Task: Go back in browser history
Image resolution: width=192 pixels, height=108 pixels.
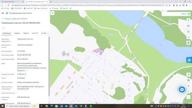Action: tap(2, 5)
